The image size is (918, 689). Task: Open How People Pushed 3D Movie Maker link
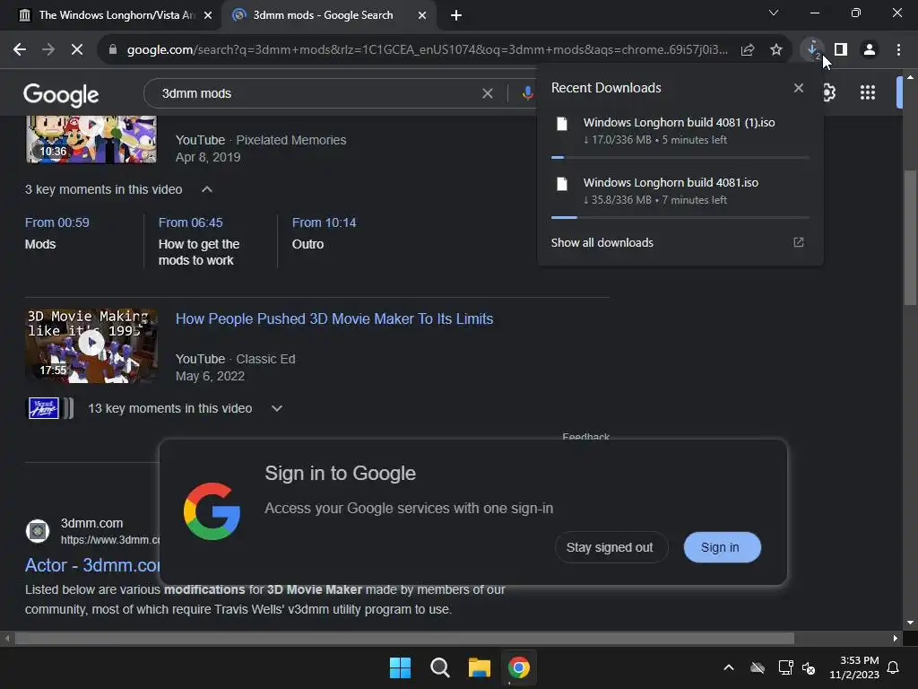pos(334,318)
